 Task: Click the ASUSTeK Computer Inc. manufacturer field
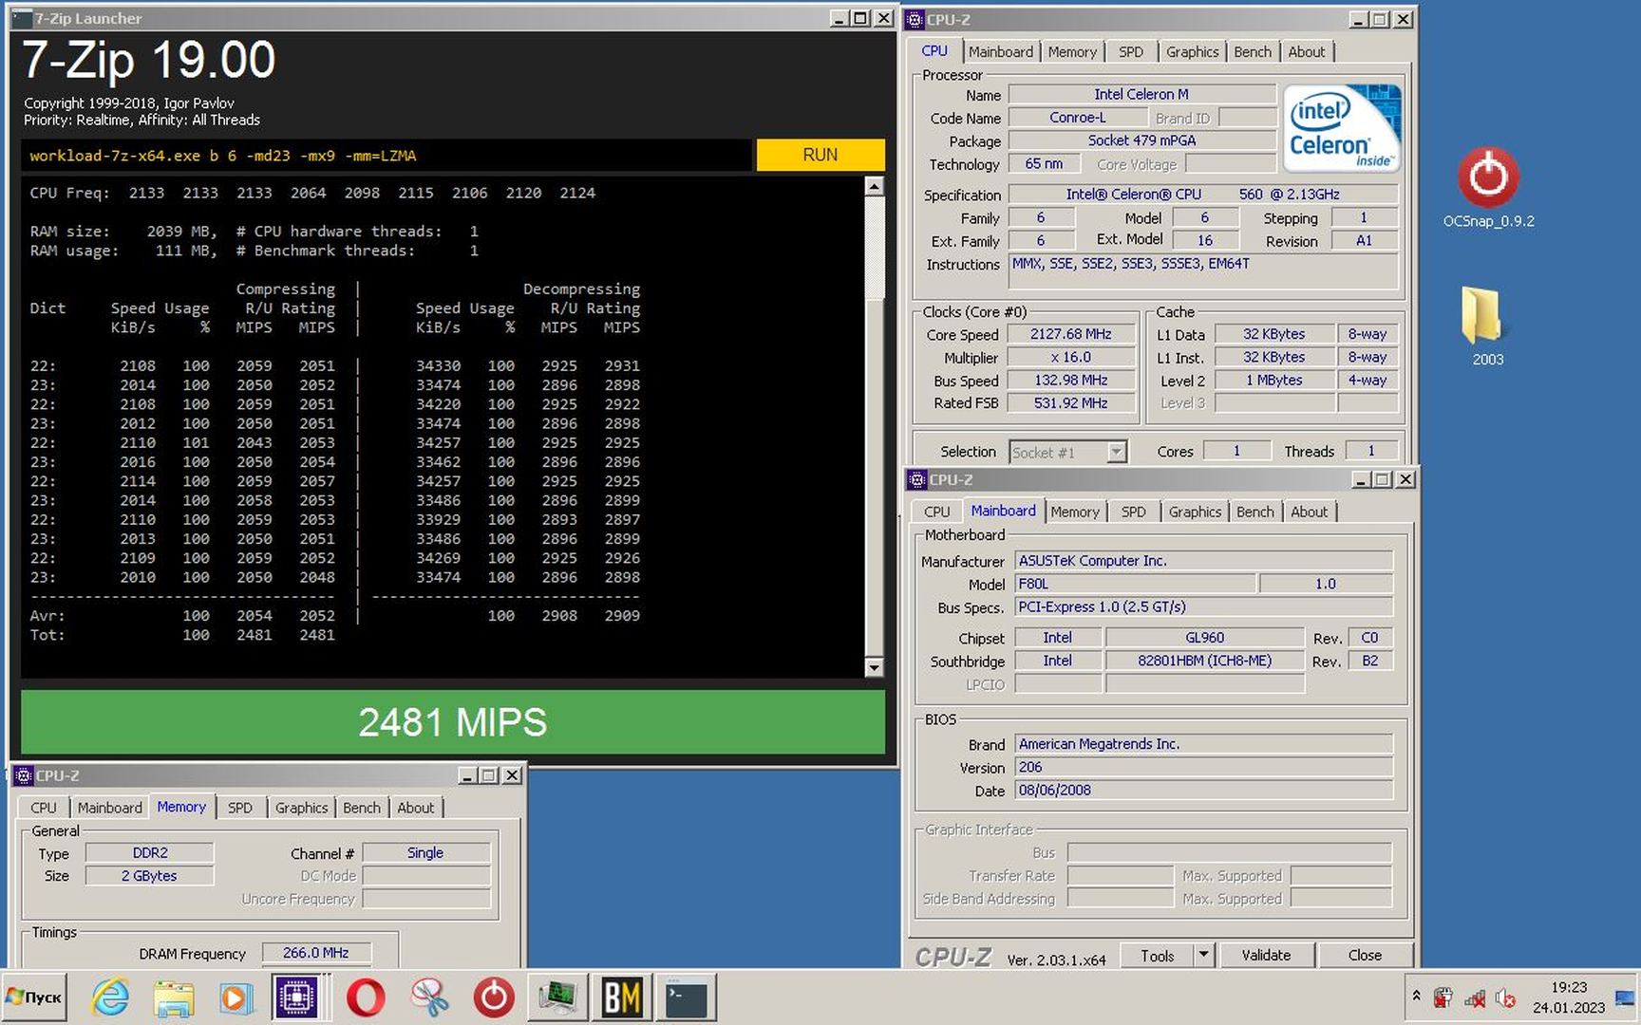tap(1204, 561)
